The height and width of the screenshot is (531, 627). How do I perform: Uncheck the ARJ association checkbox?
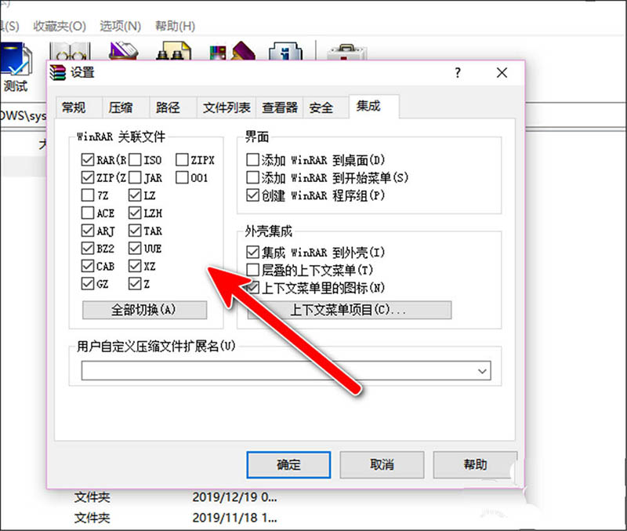point(88,231)
